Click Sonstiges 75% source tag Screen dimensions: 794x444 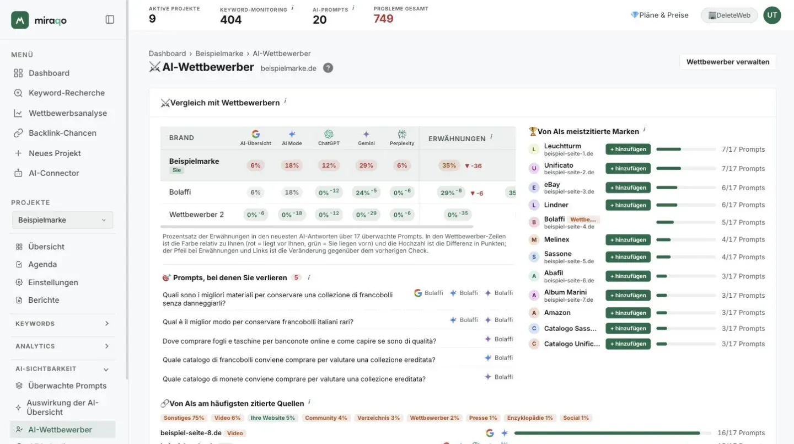click(x=184, y=418)
